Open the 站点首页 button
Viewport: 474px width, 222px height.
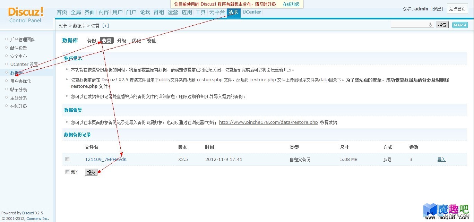point(458,9)
